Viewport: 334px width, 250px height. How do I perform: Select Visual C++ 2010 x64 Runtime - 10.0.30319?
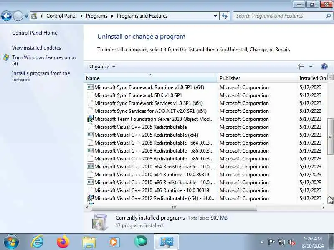152,175
